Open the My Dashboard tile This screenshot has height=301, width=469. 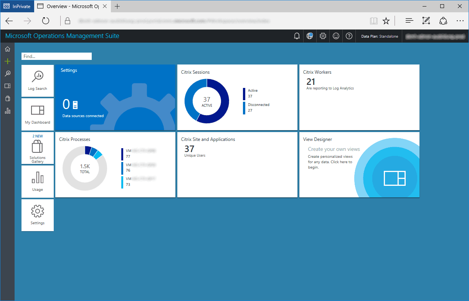pyautogui.click(x=38, y=114)
